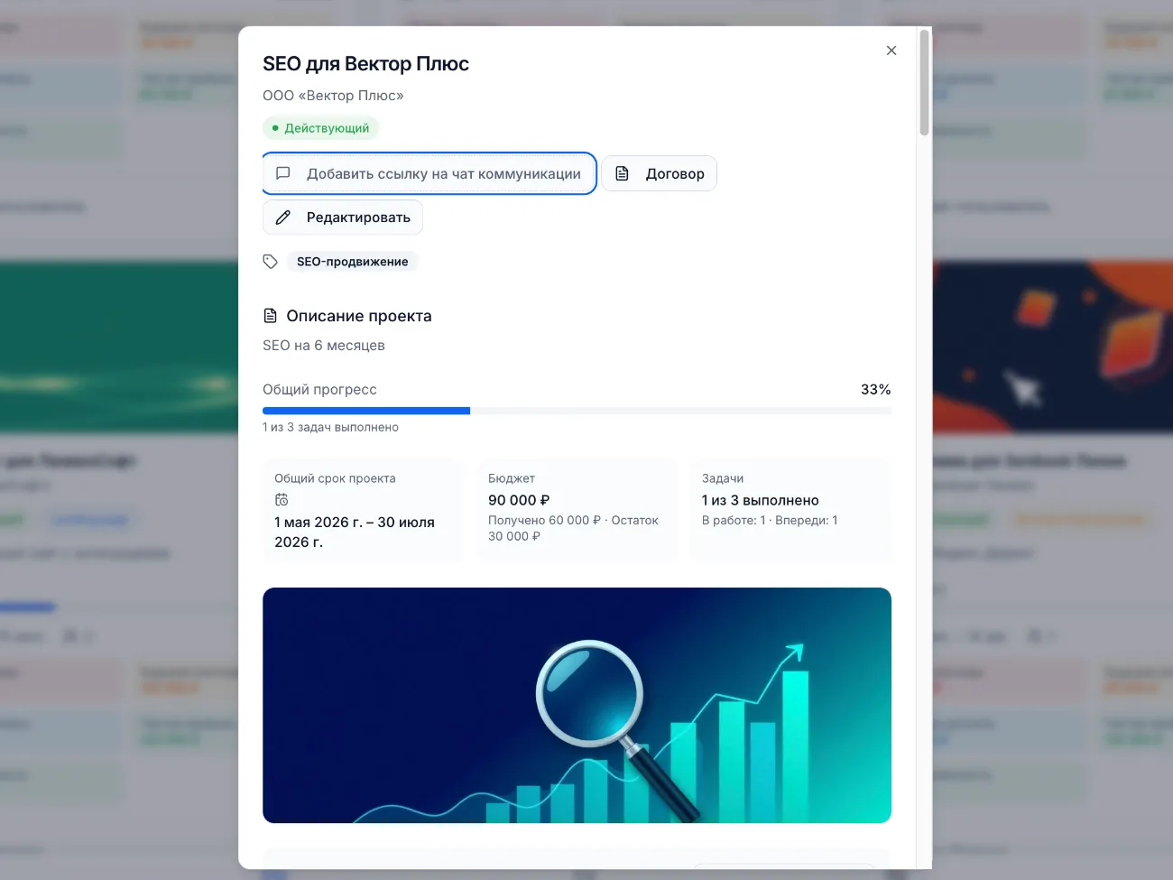
Task: Click the calendar icon under Общий срок проекта
Action: click(x=282, y=500)
